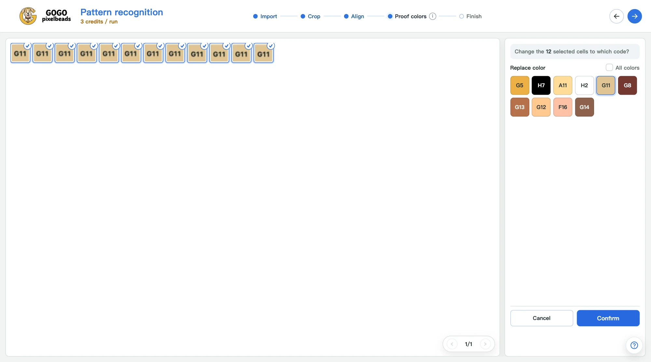Open the help question mark button

tap(634, 345)
